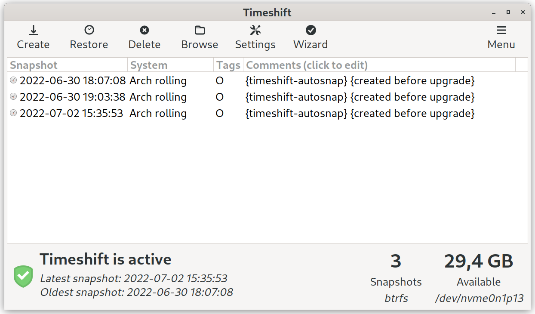Open Restore using the clock icon

(89, 30)
